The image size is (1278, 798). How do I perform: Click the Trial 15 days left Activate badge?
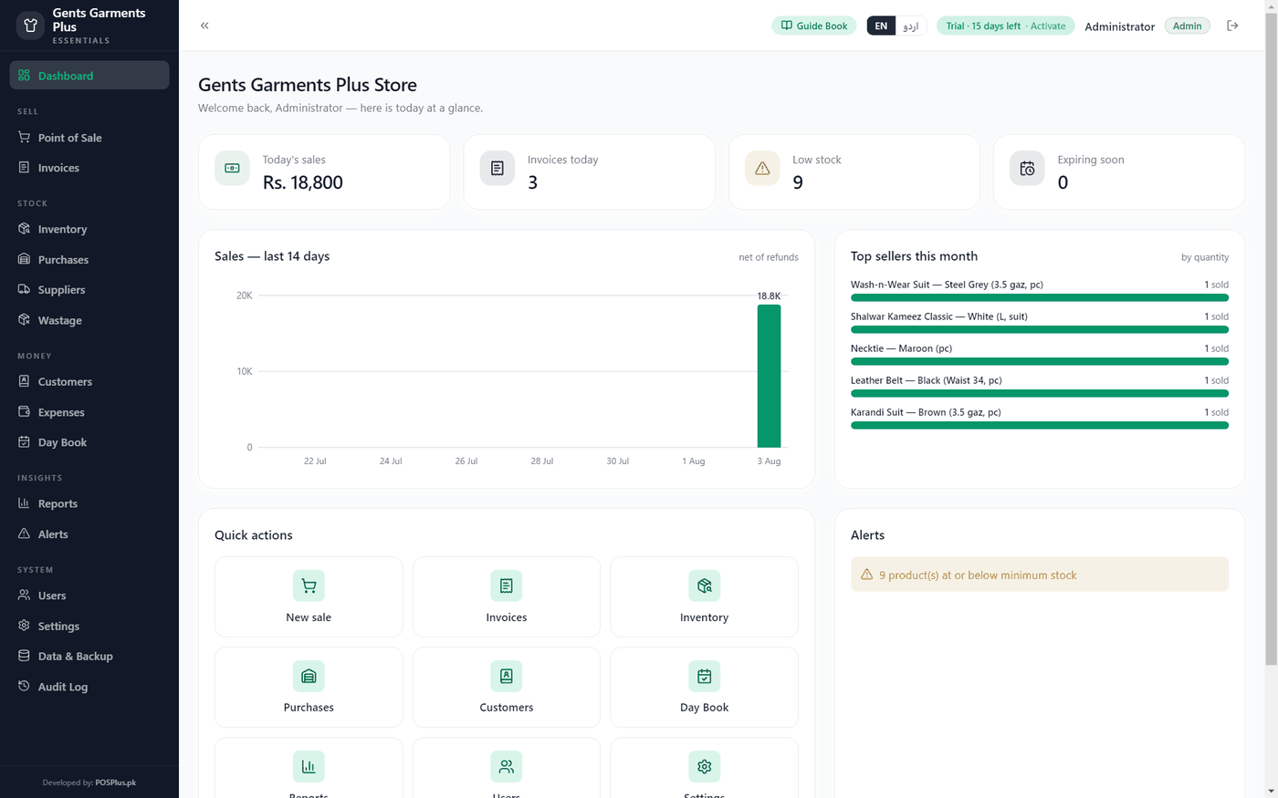[x=1006, y=26]
